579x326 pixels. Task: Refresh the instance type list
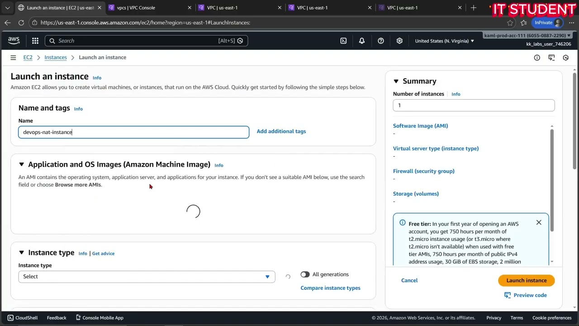pyautogui.click(x=288, y=277)
